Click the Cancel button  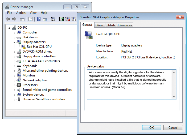[x=173, y=128]
